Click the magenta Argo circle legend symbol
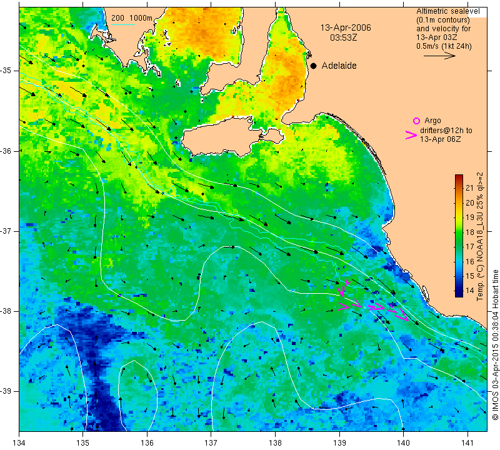 pyautogui.click(x=416, y=121)
